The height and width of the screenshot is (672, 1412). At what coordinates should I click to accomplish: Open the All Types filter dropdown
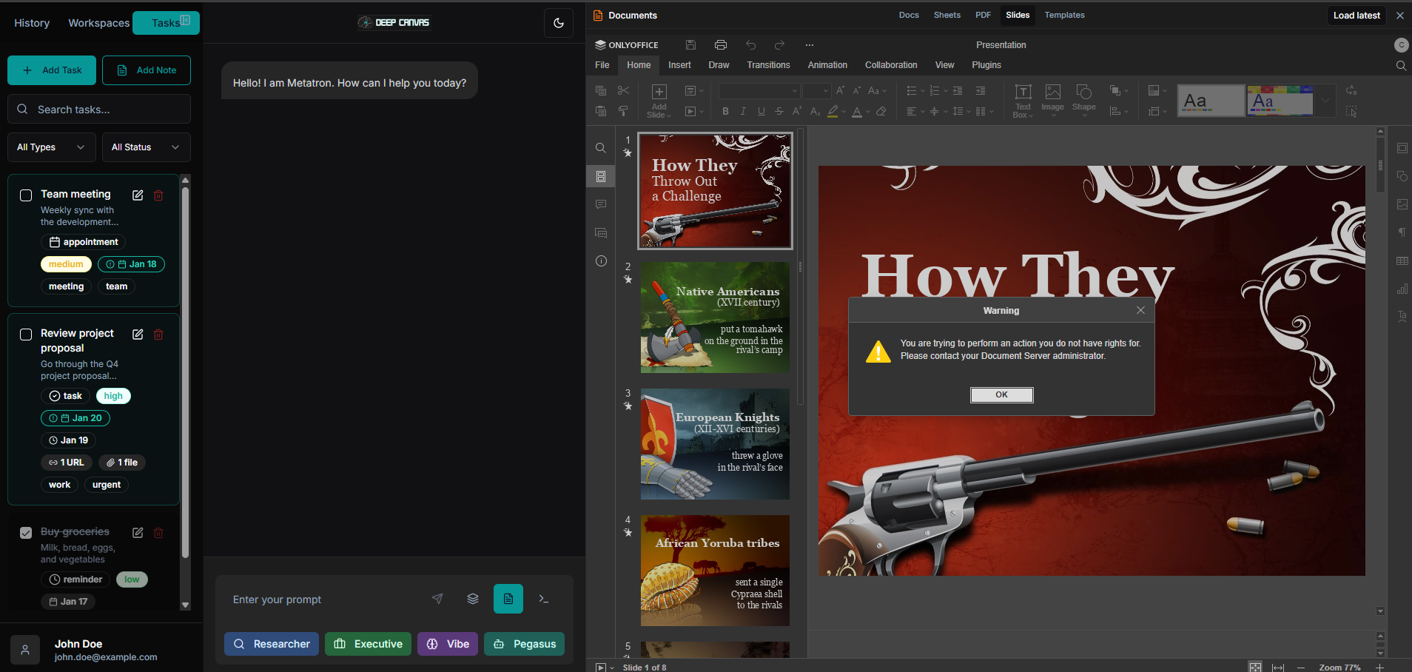pos(51,147)
